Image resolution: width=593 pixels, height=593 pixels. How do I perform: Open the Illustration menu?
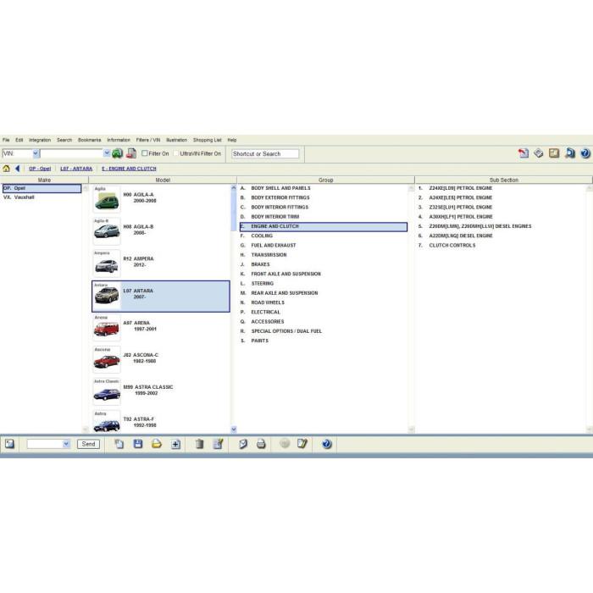click(x=176, y=140)
